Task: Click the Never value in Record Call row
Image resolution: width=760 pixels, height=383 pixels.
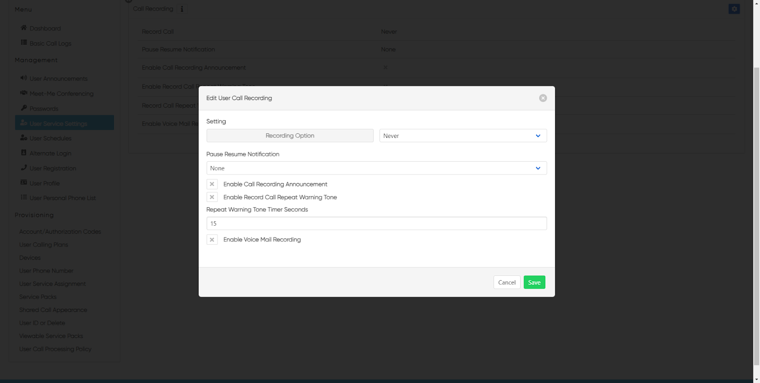Action: coord(389,32)
